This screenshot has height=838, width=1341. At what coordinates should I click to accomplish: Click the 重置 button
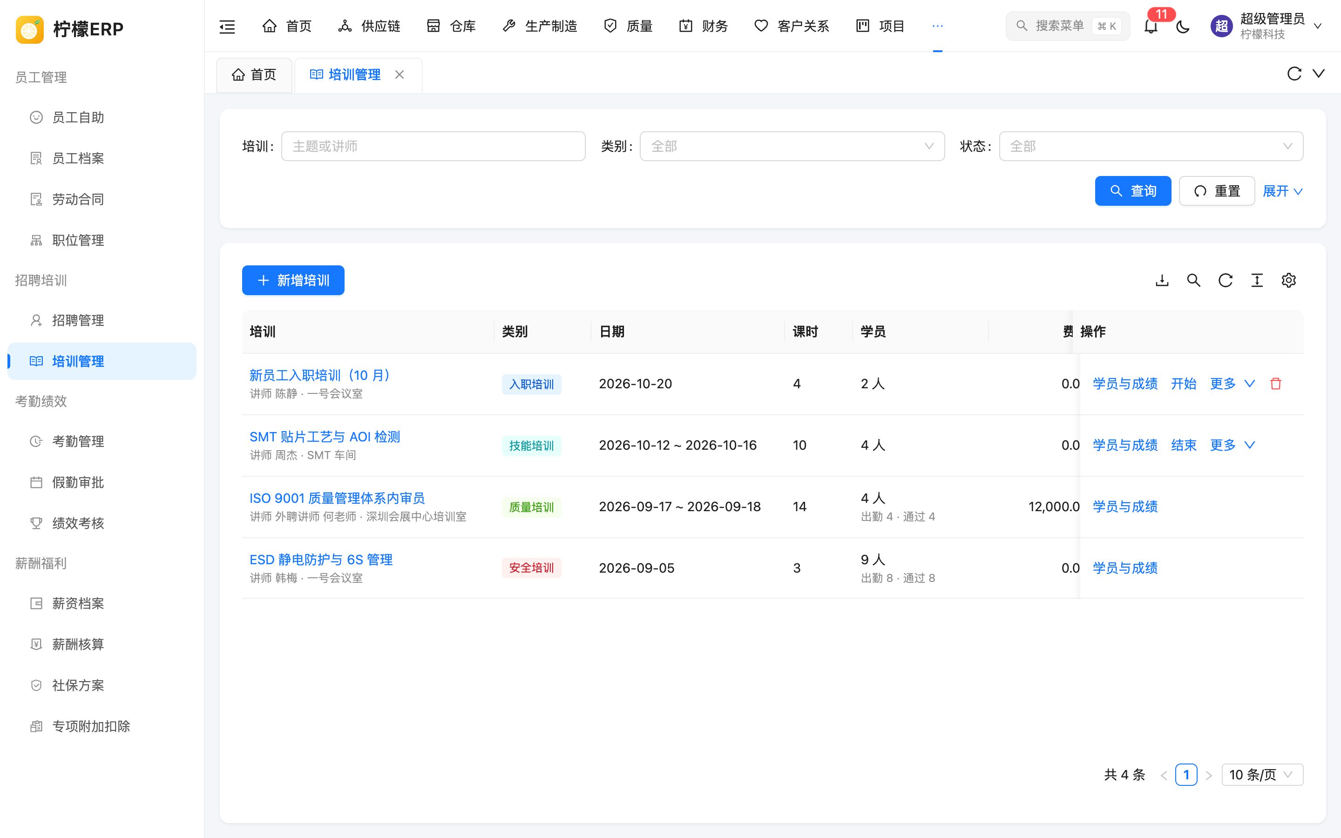1216,191
